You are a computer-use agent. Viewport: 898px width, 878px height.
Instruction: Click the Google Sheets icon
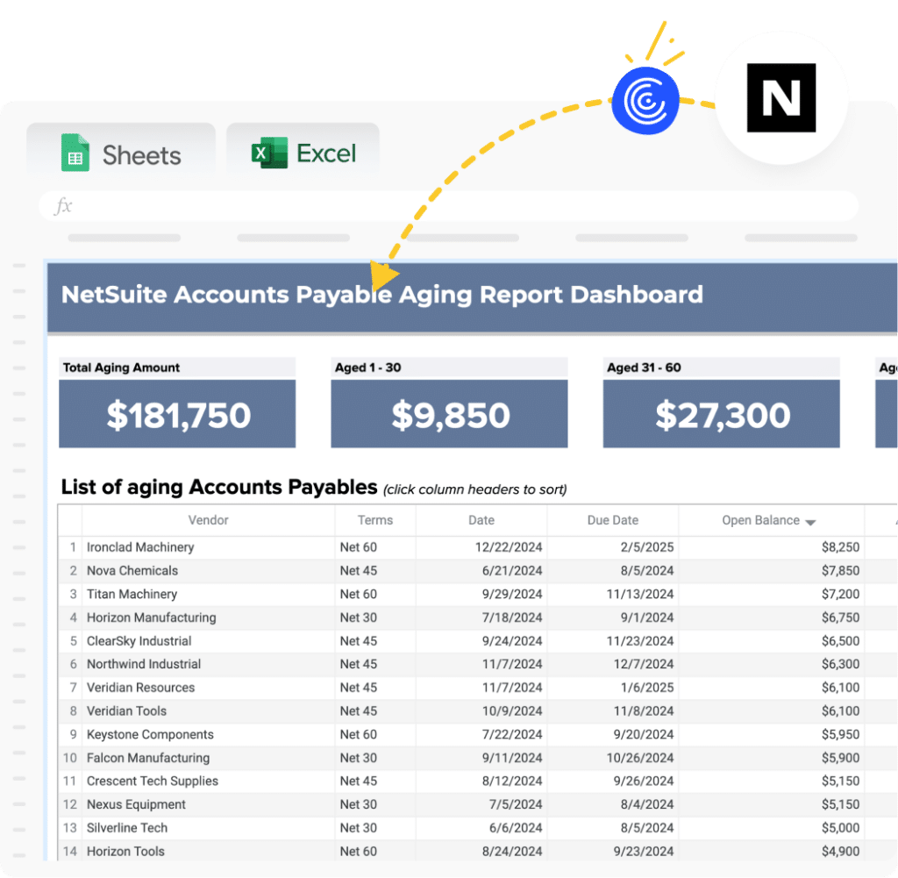tap(75, 152)
